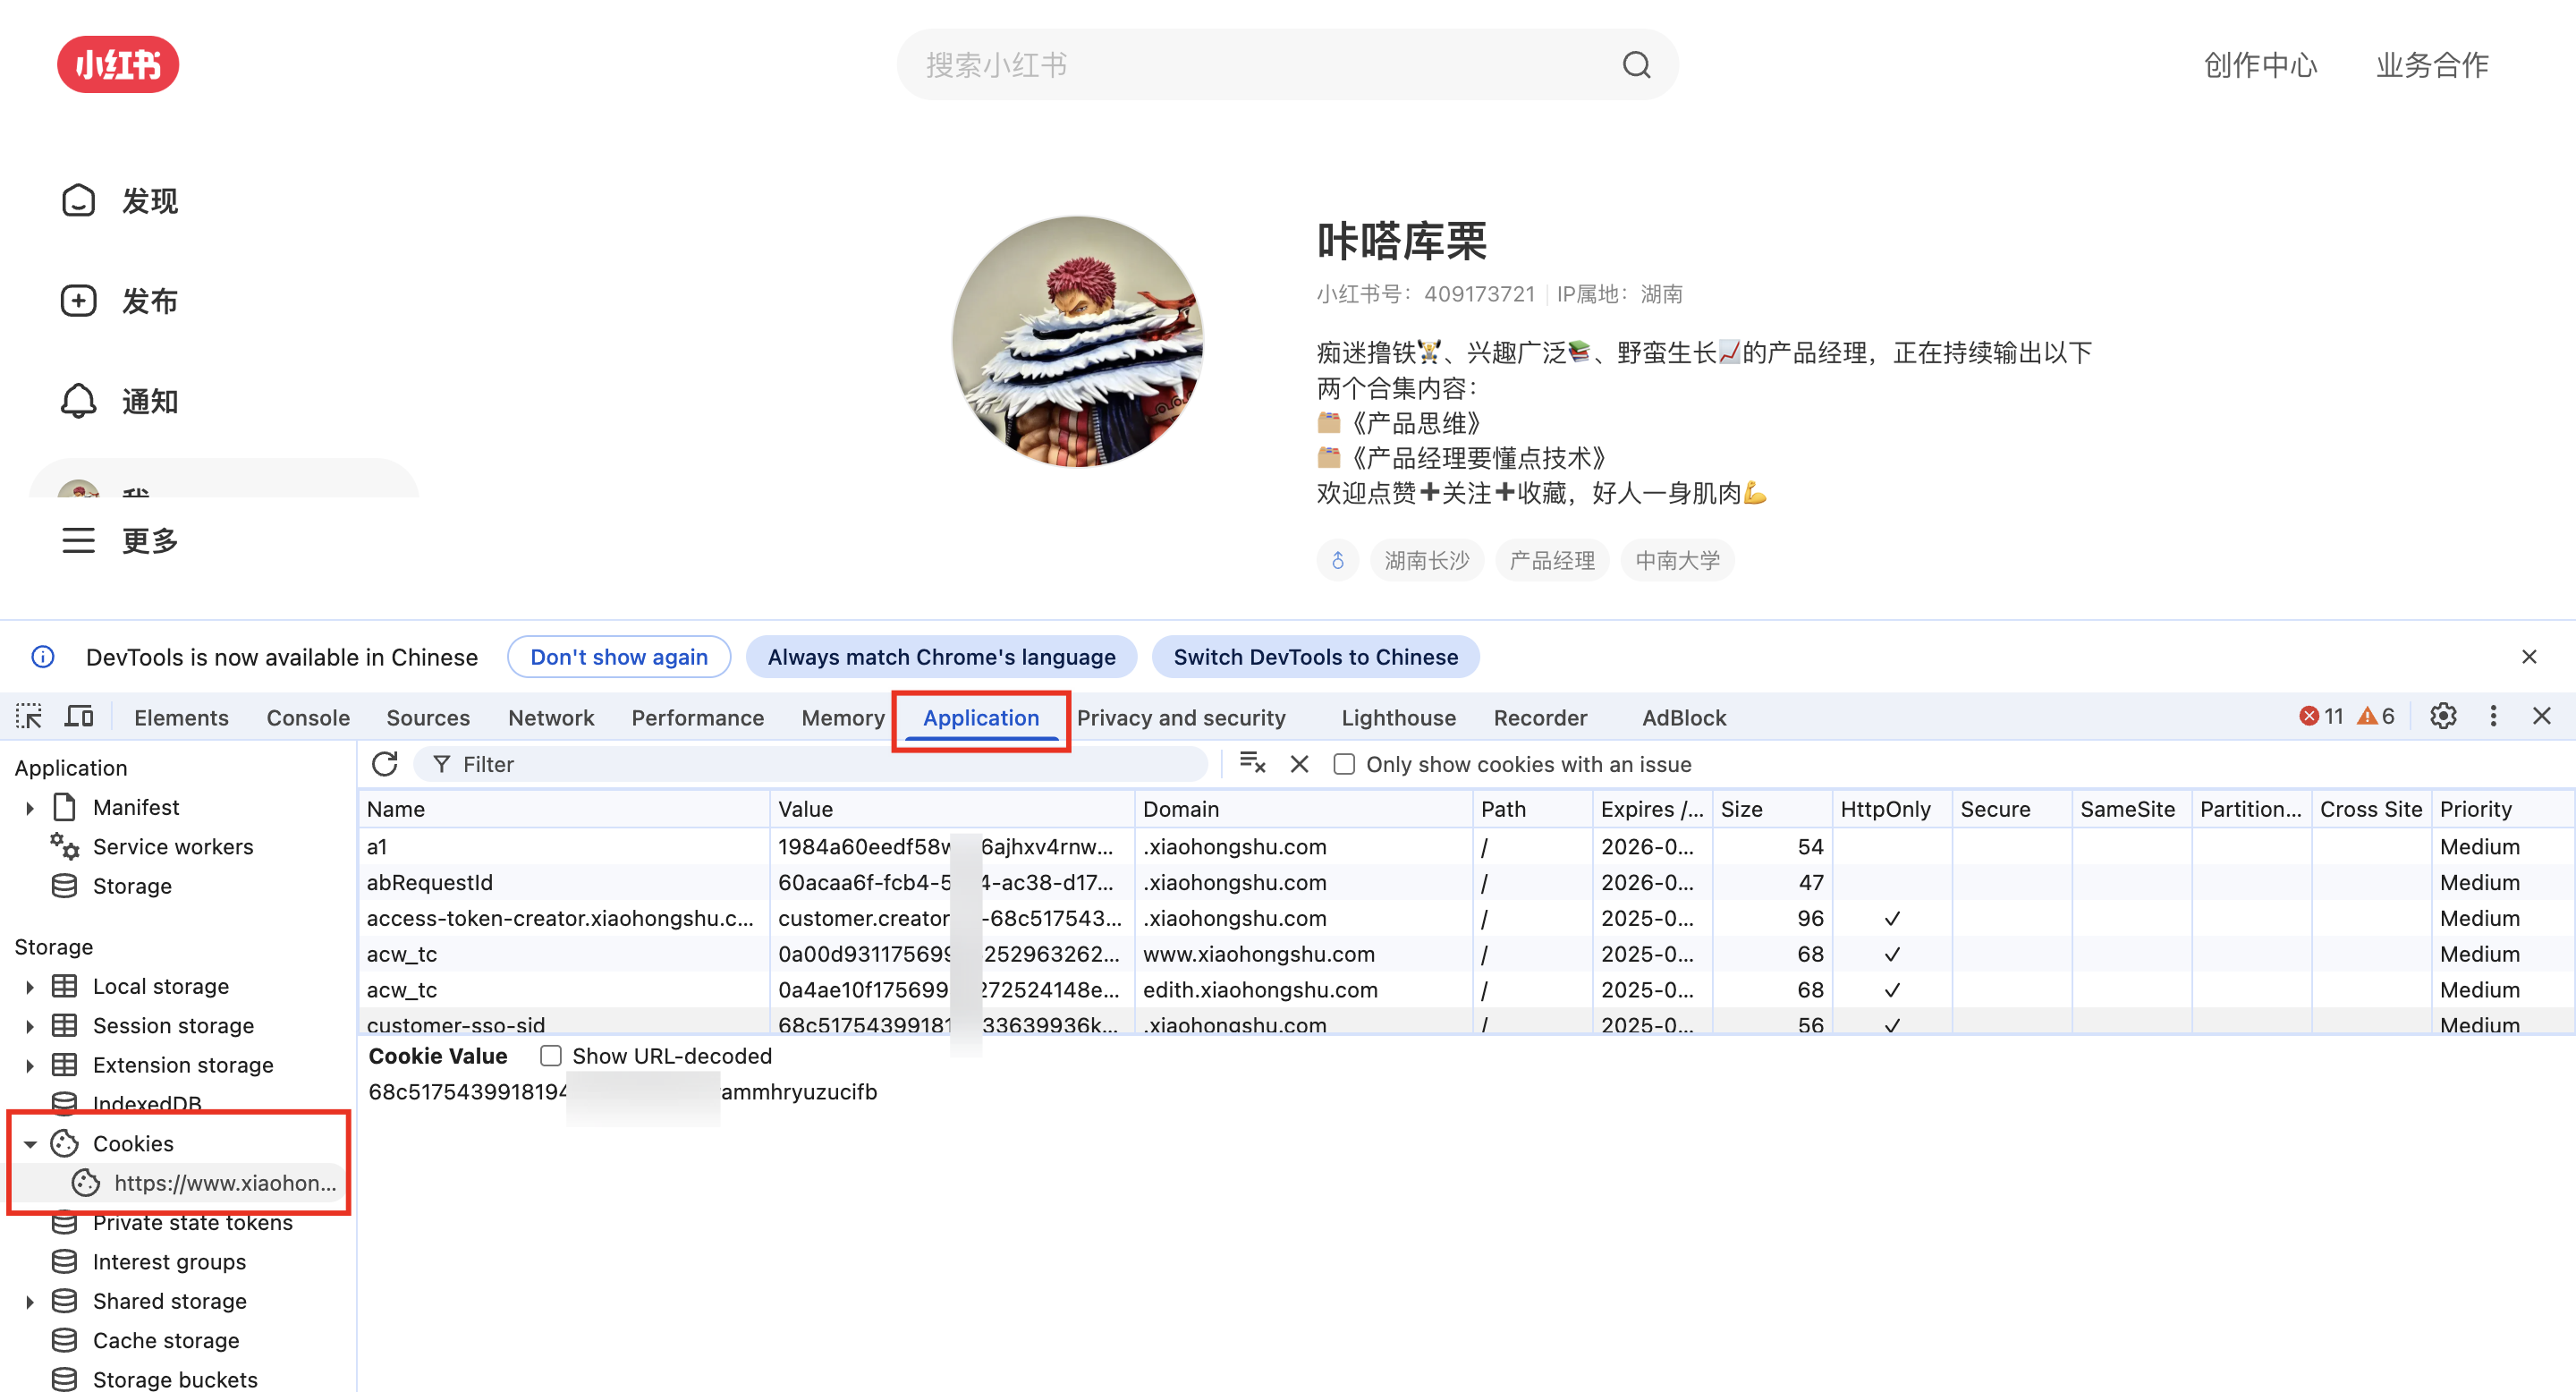Open the Application tab
2576x1392 pixels.
pos(981,717)
